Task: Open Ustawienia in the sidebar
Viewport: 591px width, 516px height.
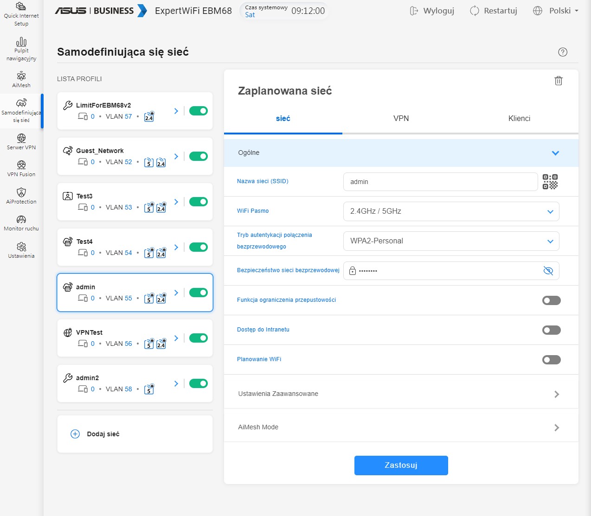Action: (21, 250)
